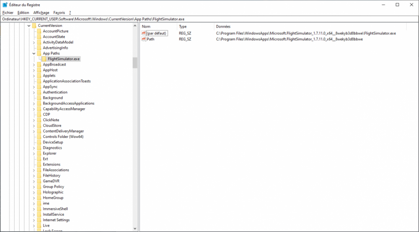The width and height of the screenshot is (419, 232).
Task: Open the Fichier menu
Action: pos(8,13)
